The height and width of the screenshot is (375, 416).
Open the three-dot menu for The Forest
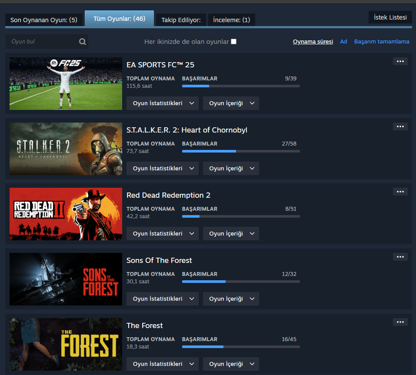tap(400, 322)
